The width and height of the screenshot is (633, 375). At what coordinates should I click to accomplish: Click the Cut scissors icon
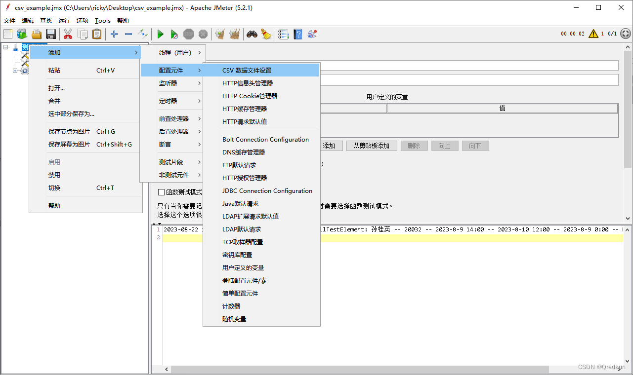click(x=68, y=34)
